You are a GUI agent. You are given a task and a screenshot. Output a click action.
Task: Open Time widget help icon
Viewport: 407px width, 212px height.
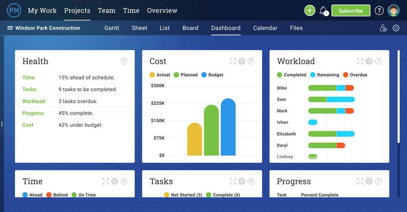(x=124, y=181)
